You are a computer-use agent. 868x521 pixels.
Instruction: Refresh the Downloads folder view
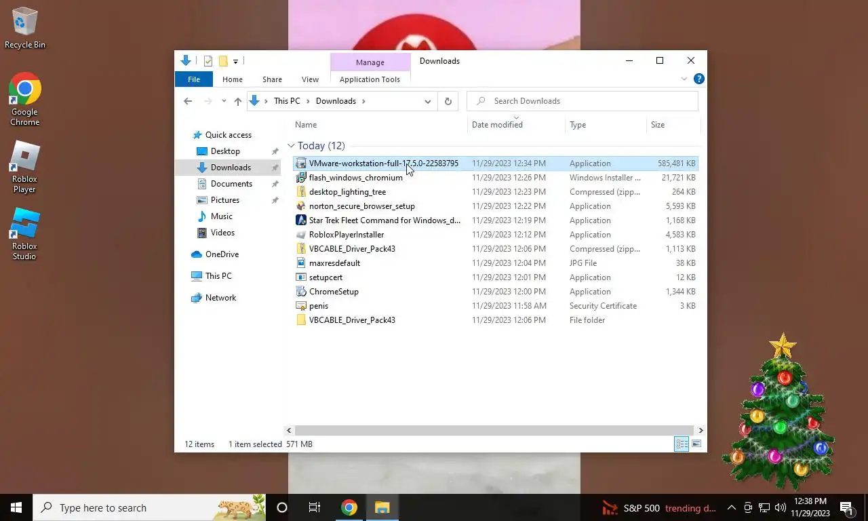click(448, 101)
